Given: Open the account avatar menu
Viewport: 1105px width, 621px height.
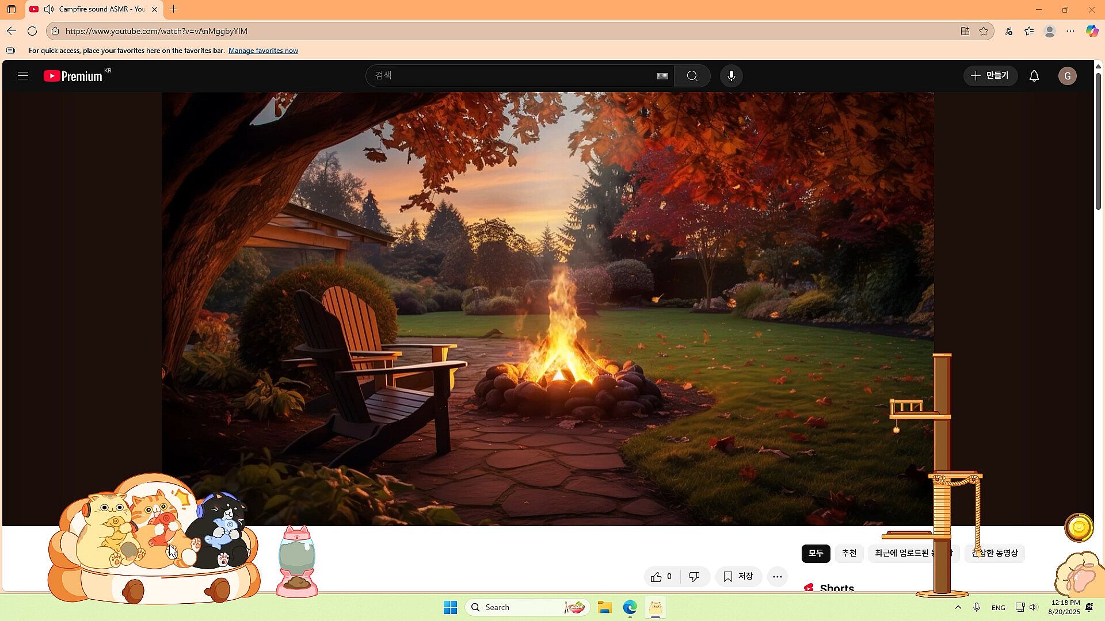Looking at the screenshot, I should pyautogui.click(x=1067, y=76).
